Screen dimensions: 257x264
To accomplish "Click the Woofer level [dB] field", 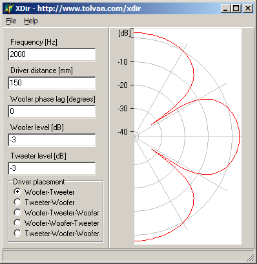I will (52, 140).
